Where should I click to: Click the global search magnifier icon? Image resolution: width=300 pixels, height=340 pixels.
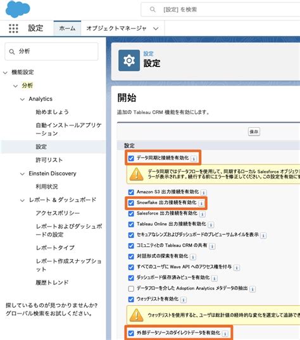[153, 9]
